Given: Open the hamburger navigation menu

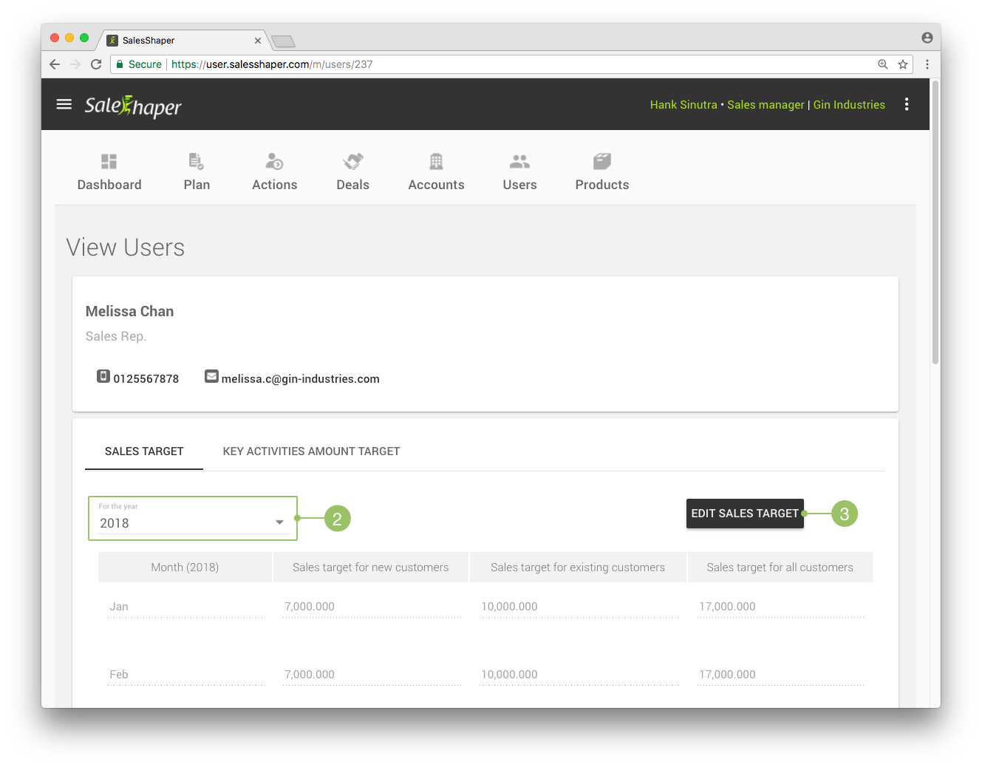Looking at the screenshot, I should 64,104.
